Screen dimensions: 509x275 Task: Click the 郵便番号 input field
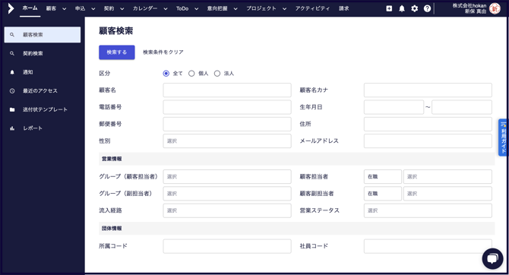227,124
